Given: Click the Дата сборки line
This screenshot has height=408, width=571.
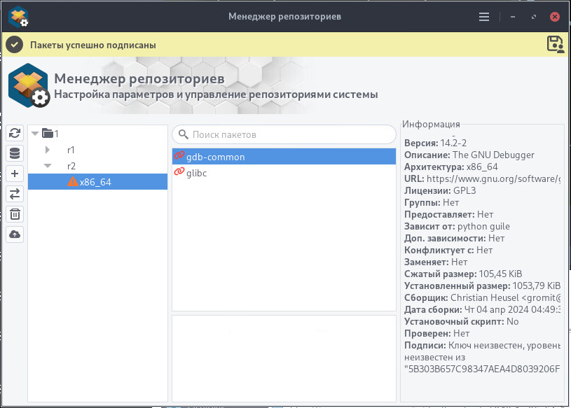Looking at the screenshot, I should pos(482,310).
